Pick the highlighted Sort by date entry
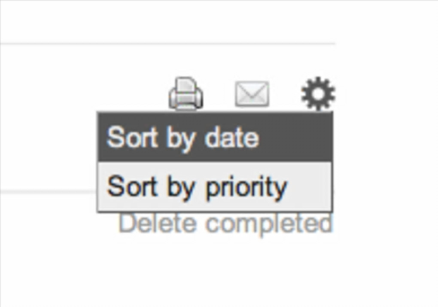438x307 pixels. [215, 138]
